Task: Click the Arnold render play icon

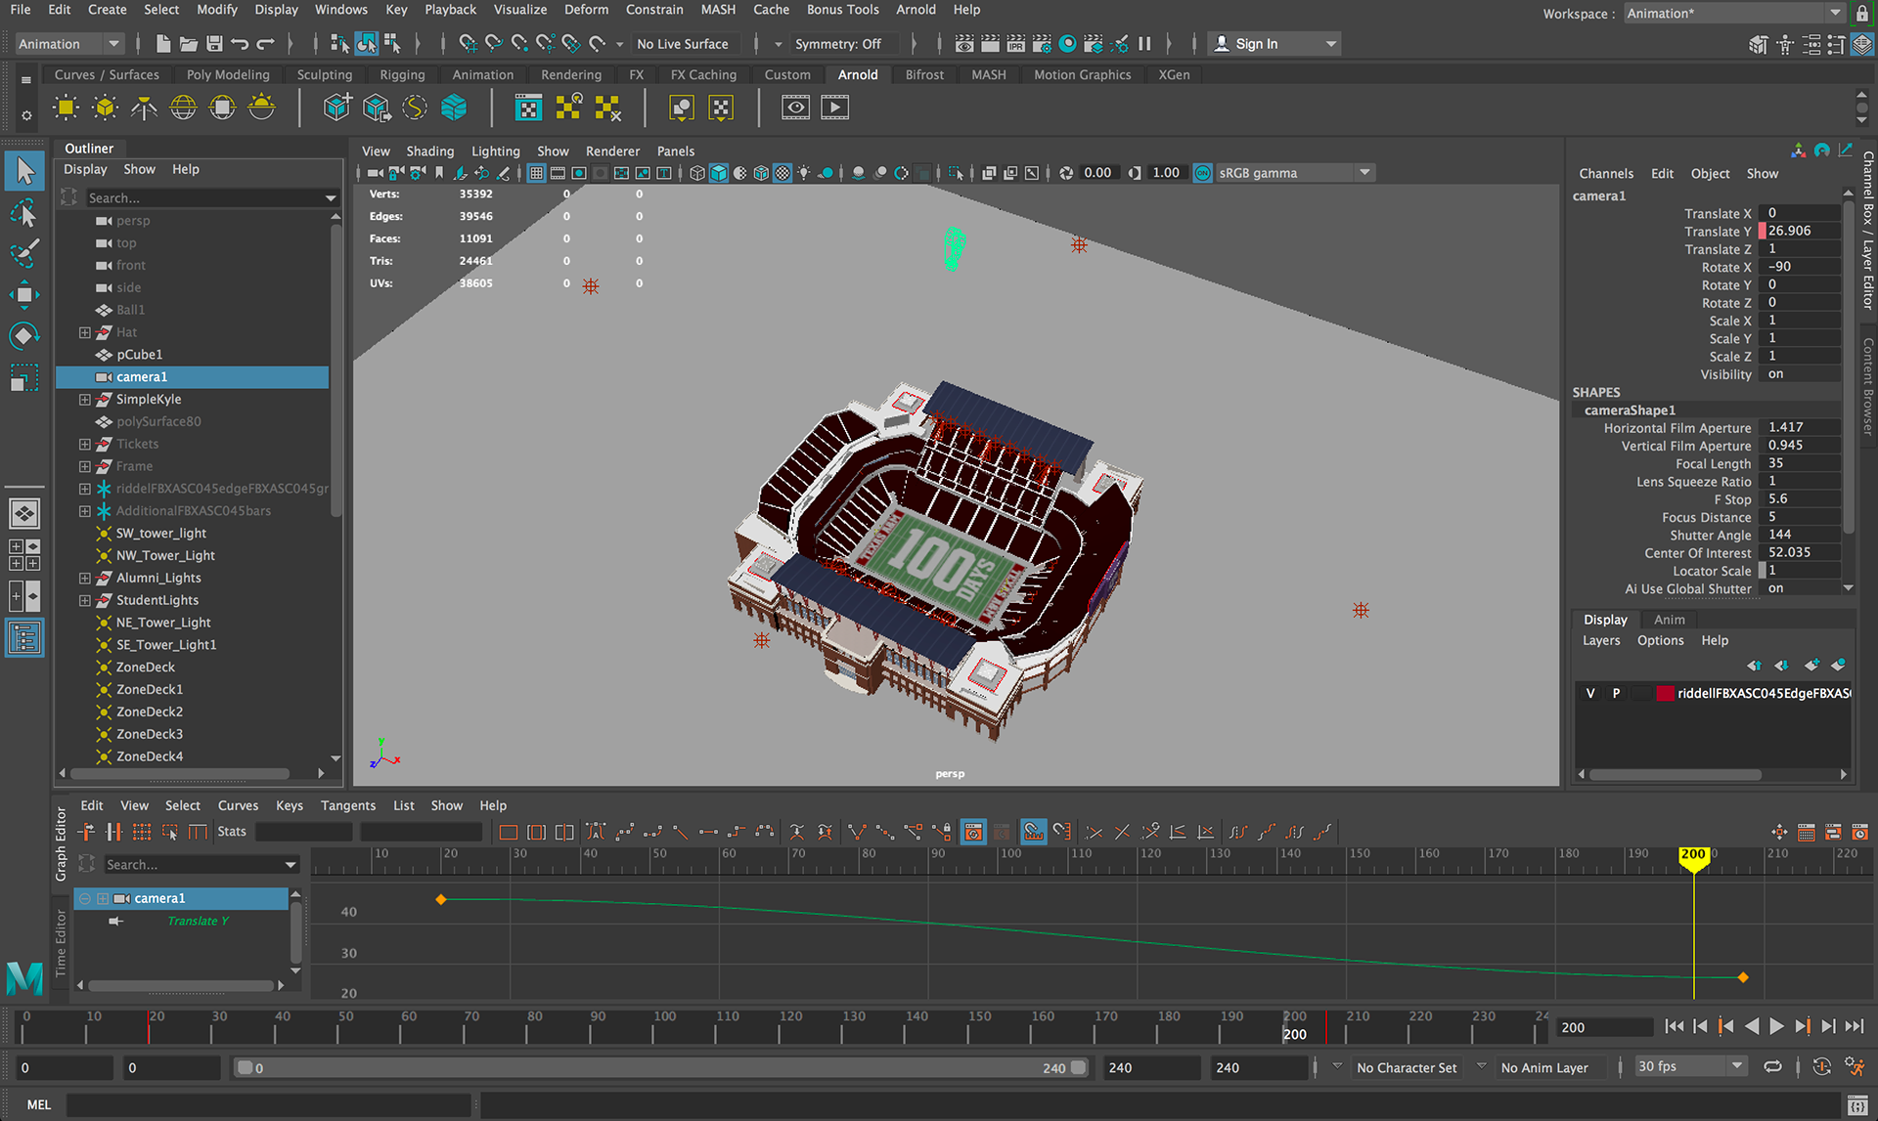Action: coord(834,108)
